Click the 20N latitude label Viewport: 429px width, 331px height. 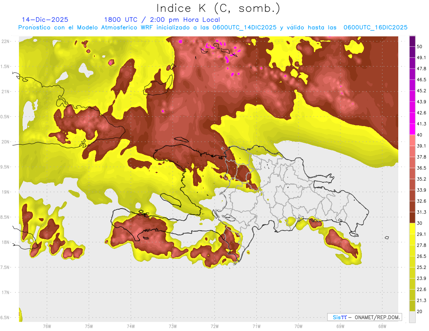pyautogui.click(x=6, y=142)
